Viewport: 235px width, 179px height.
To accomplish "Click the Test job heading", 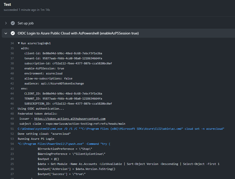I will [x=7, y=5].
